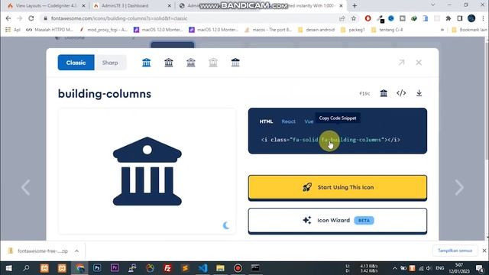
Task: Open the mod_proxy_fcgi bookmark
Action: (103, 30)
